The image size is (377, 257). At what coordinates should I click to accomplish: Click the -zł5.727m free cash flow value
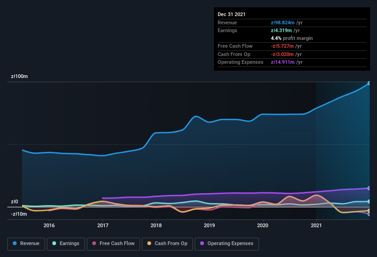tap(282, 46)
